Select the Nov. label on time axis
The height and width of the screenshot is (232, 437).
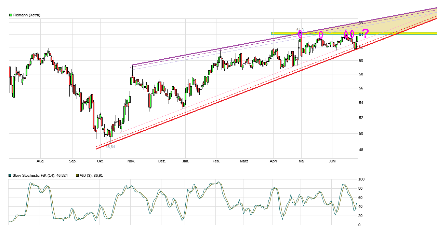[x=131, y=161]
